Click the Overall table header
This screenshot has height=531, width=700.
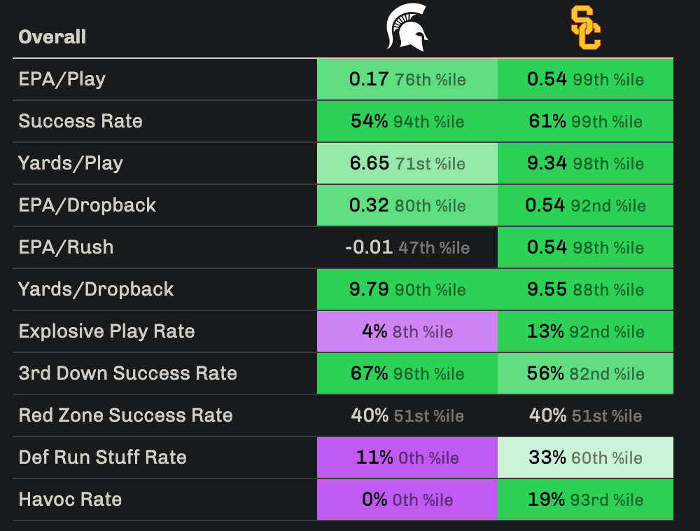click(52, 36)
